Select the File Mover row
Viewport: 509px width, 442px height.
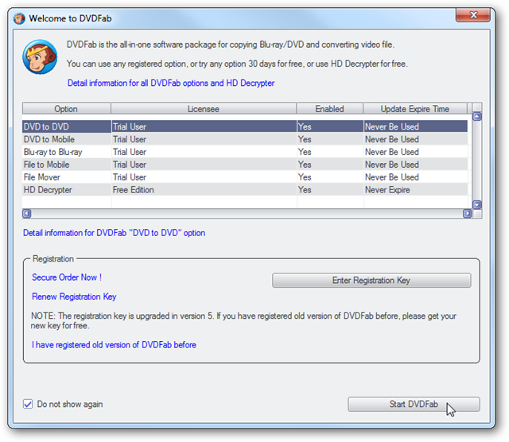coord(245,177)
